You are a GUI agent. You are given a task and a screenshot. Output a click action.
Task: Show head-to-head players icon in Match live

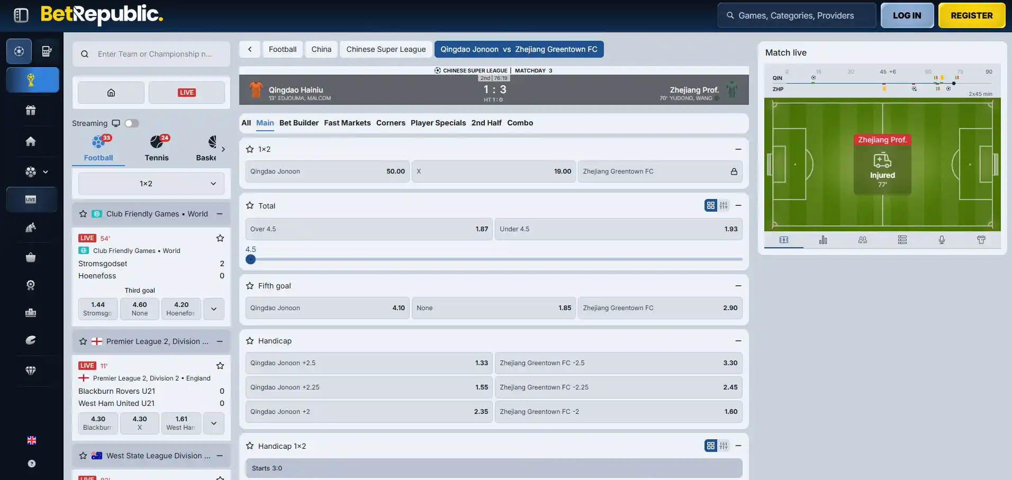[863, 240]
